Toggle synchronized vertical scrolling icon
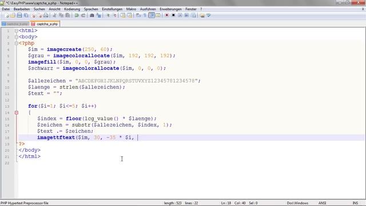 click(x=123, y=15)
